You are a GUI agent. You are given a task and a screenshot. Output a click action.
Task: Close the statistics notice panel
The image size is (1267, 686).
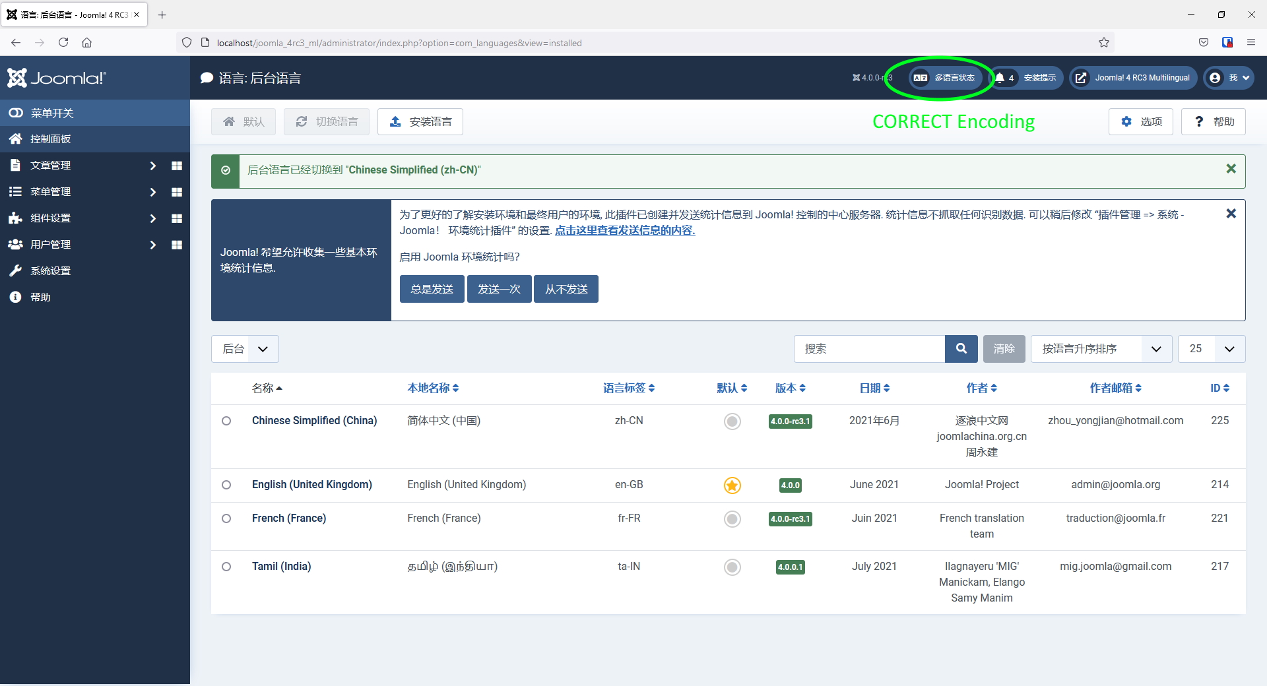1231,214
